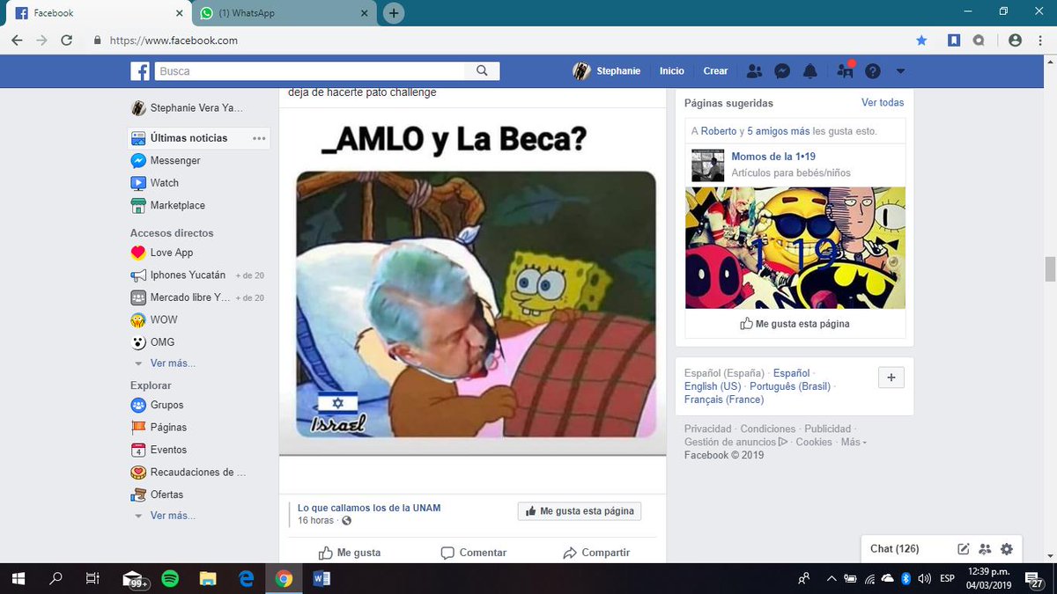This screenshot has height=594, width=1057.
Task: Click the new message compose icon in Chat
Action: tap(964, 549)
